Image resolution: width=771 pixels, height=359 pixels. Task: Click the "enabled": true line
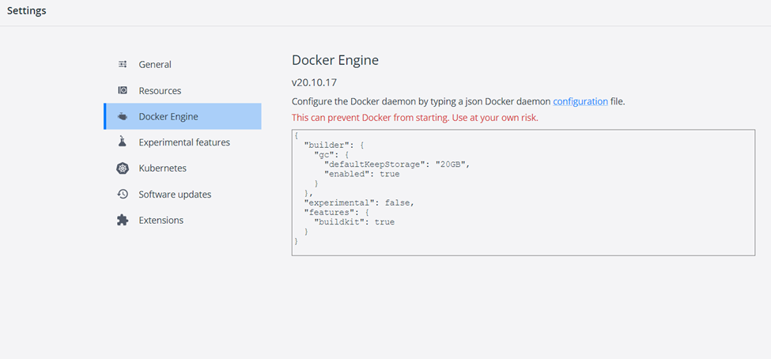point(362,174)
